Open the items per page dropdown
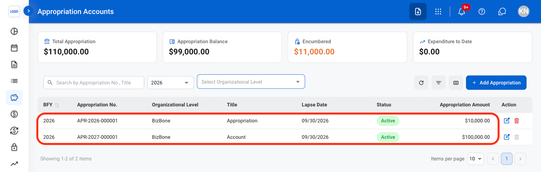The height and width of the screenshot is (172, 541). pyautogui.click(x=476, y=159)
